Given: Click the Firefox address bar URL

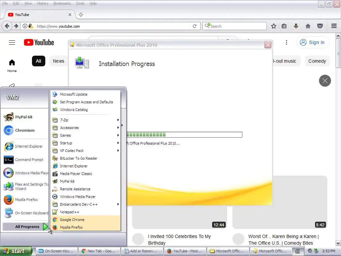Looking at the screenshot, I should coord(58,26).
